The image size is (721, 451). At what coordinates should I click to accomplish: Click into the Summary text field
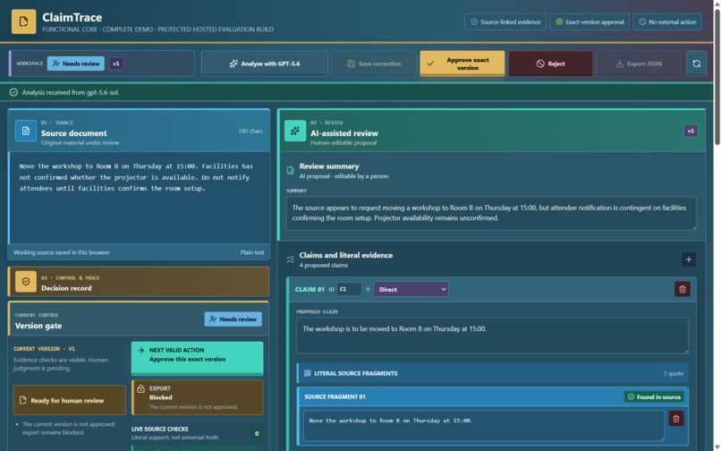(491, 213)
